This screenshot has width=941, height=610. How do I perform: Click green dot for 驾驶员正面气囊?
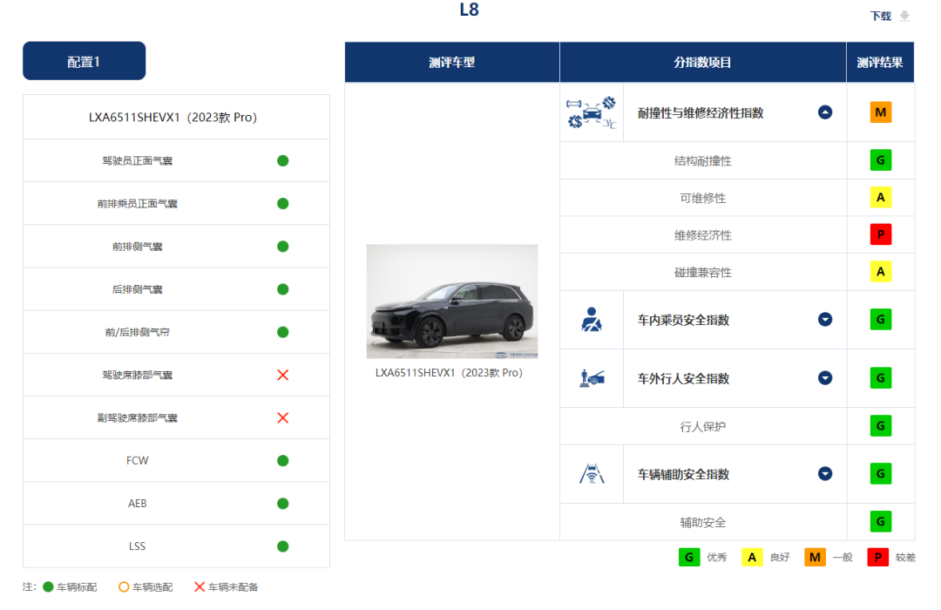tap(282, 161)
